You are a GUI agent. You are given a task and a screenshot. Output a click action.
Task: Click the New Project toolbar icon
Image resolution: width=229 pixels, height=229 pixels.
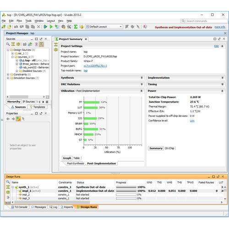(x=4, y=27)
